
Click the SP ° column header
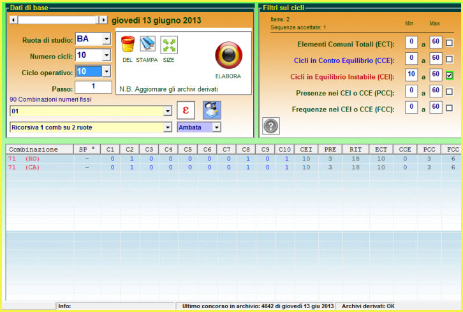click(87, 149)
